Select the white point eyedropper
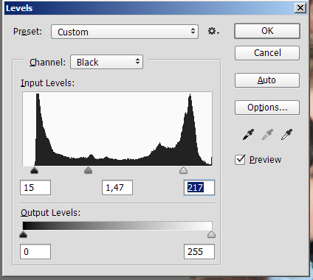The image size is (313, 280). (286, 135)
